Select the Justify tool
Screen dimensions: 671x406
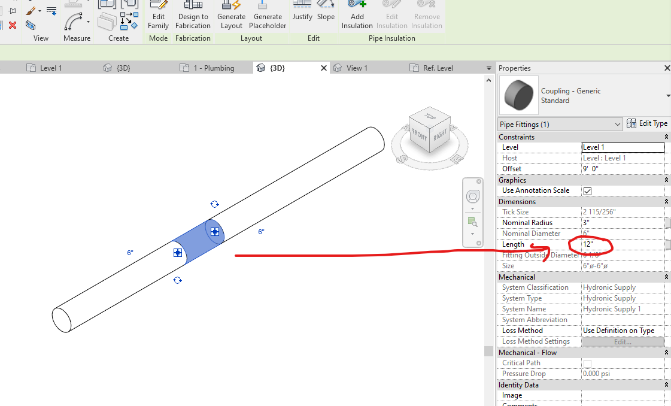coord(302,11)
